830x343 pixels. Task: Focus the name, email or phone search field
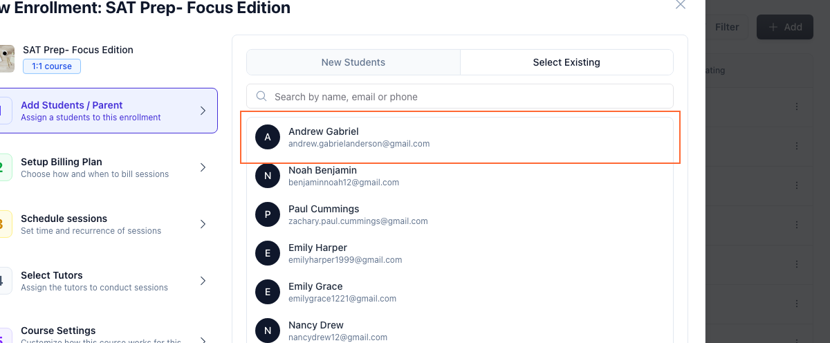pyautogui.click(x=460, y=97)
